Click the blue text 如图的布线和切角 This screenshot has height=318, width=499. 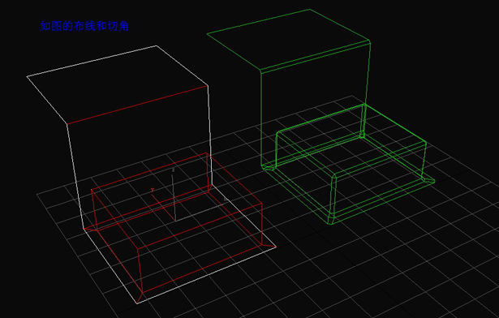click(84, 26)
